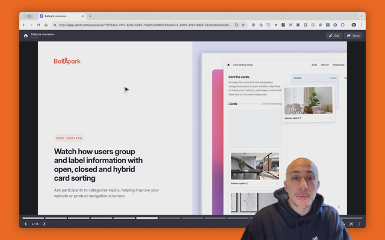This screenshot has height=240, width=385.
Task: Jump to ninth slide progress segment
Action: coord(215,218)
